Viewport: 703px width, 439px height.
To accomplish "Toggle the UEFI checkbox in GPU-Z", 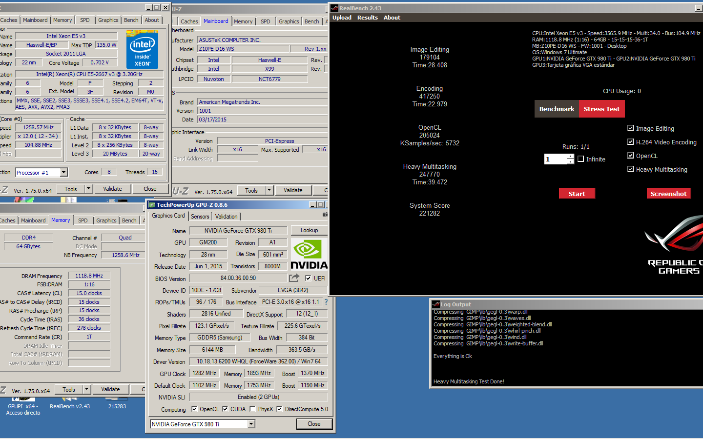I will pyautogui.click(x=308, y=278).
